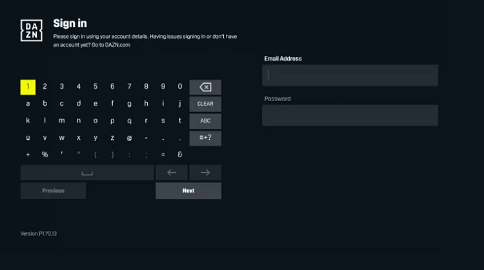Choose the letter b key
The height and width of the screenshot is (270, 484).
click(45, 104)
